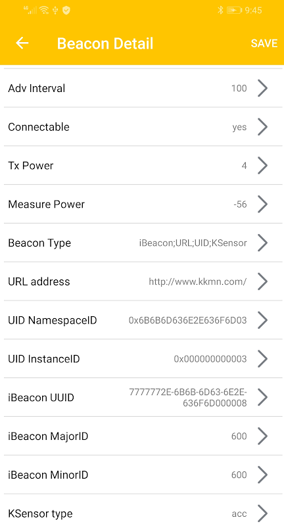This screenshot has height=526, width=284.
Task: Open the URL address entry
Action: 143,281
